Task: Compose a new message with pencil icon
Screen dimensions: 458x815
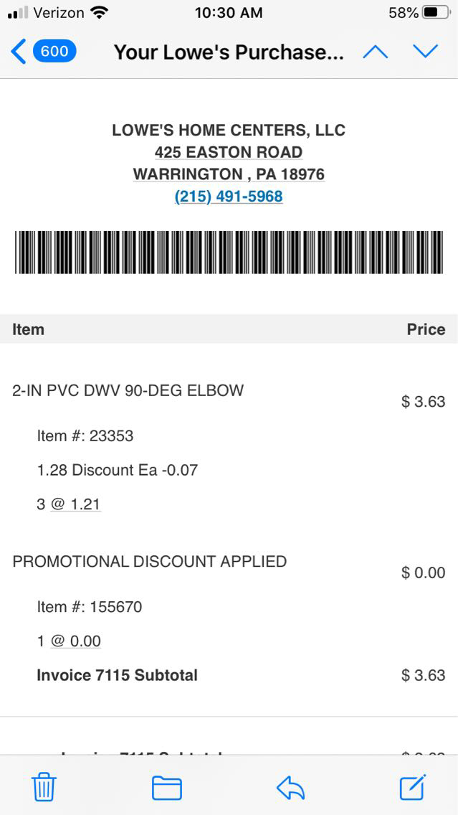Action: [x=413, y=787]
